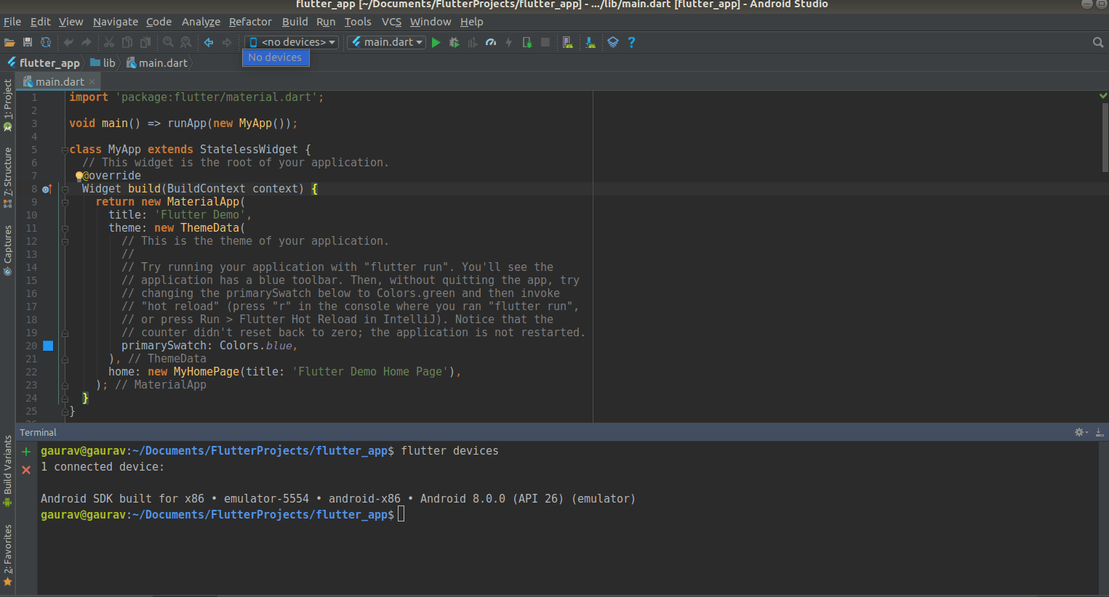Image resolution: width=1109 pixels, height=597 pixels.
Task: Click the Flutter Hot Reload lightning icon
Action: coord(509,42)
